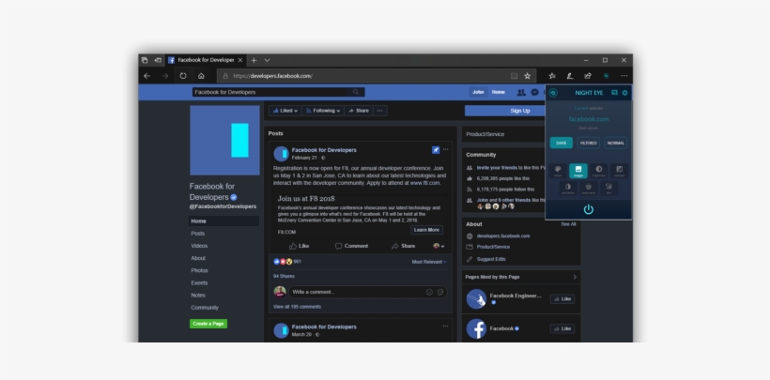
Task: Expand Pages liked by this Page chevron
Action: point(575,277)
